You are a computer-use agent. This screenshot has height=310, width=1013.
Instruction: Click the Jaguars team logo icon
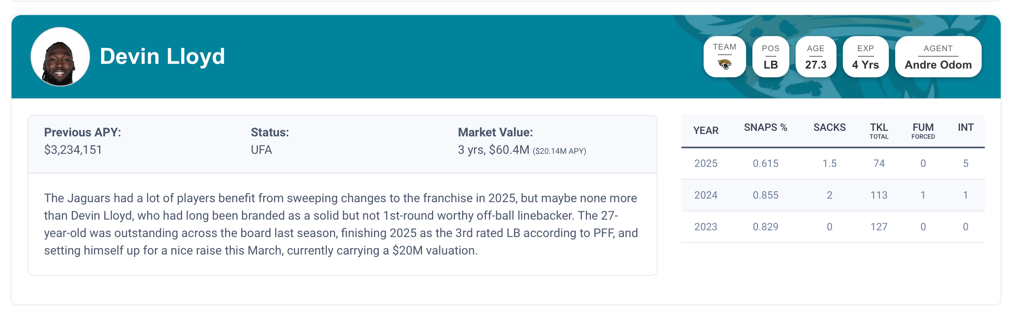(724, 64)
